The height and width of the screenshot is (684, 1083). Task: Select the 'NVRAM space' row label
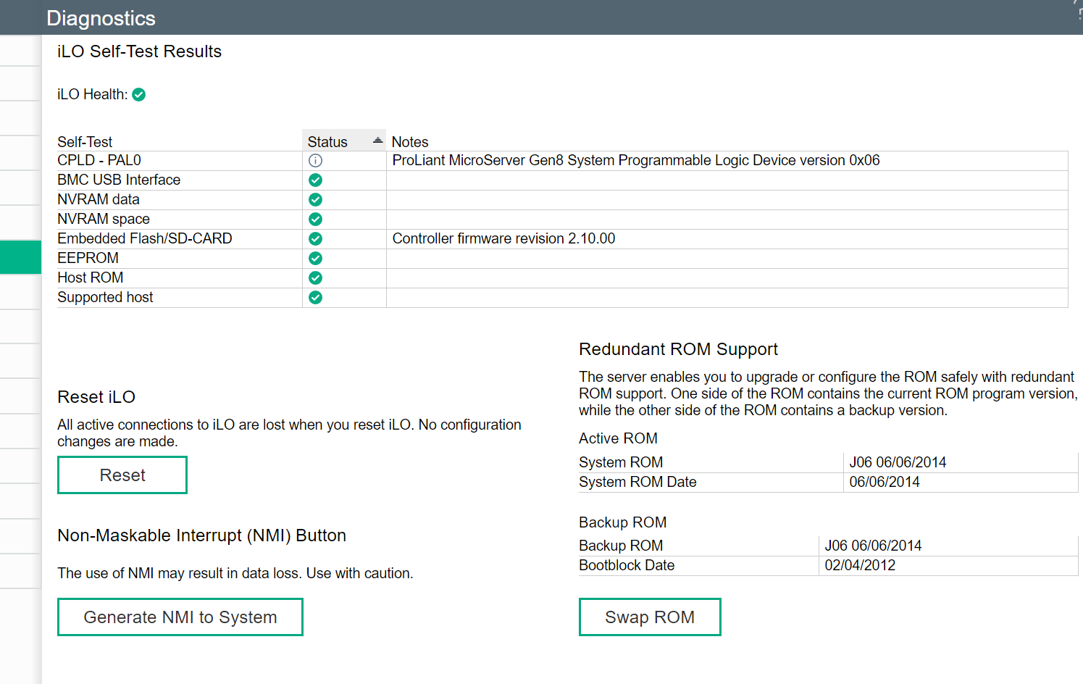[104, 219]
